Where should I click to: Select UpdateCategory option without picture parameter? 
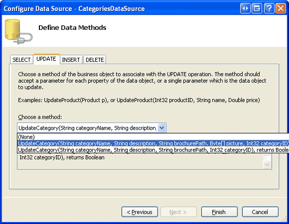(153, 150)
